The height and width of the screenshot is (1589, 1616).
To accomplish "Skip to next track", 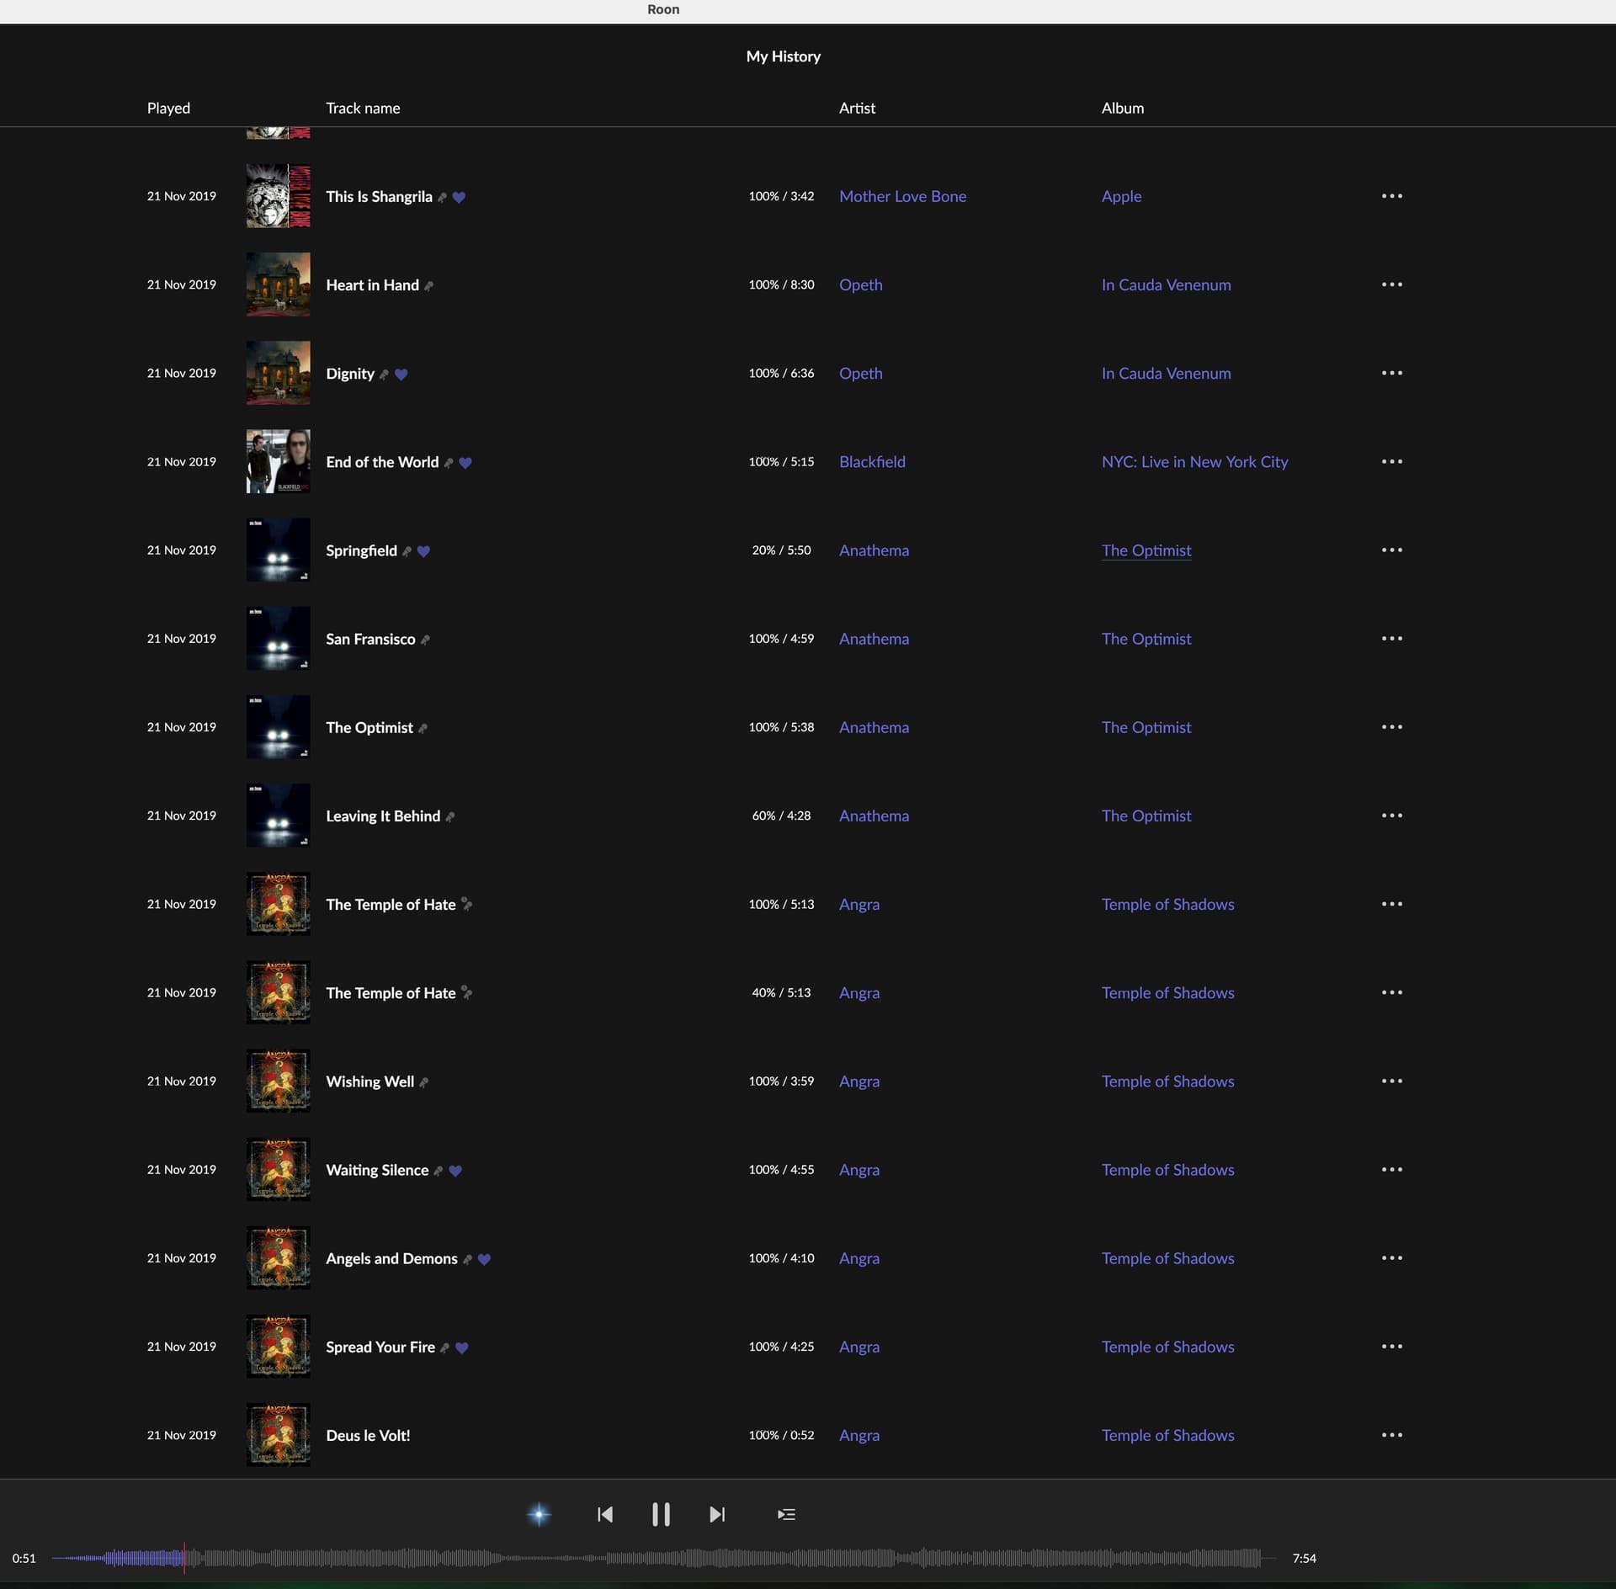I will coord(717,1514).
